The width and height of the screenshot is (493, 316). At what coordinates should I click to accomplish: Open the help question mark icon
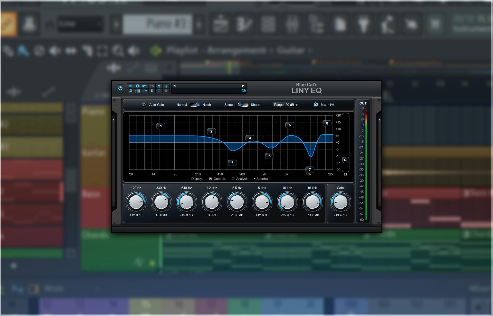click(159, 86)
